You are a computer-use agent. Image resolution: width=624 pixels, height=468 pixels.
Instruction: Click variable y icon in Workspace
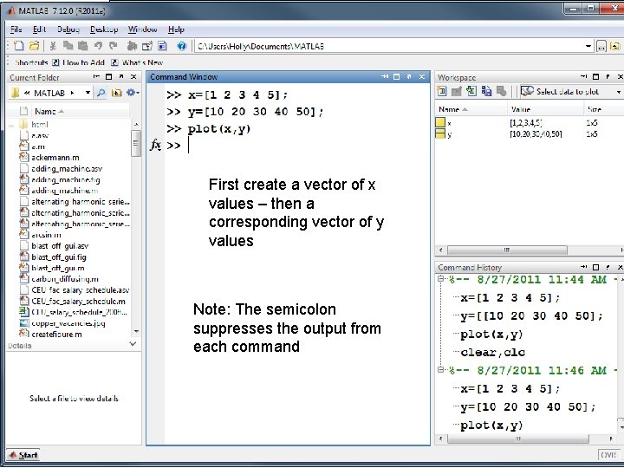(440, 133)
